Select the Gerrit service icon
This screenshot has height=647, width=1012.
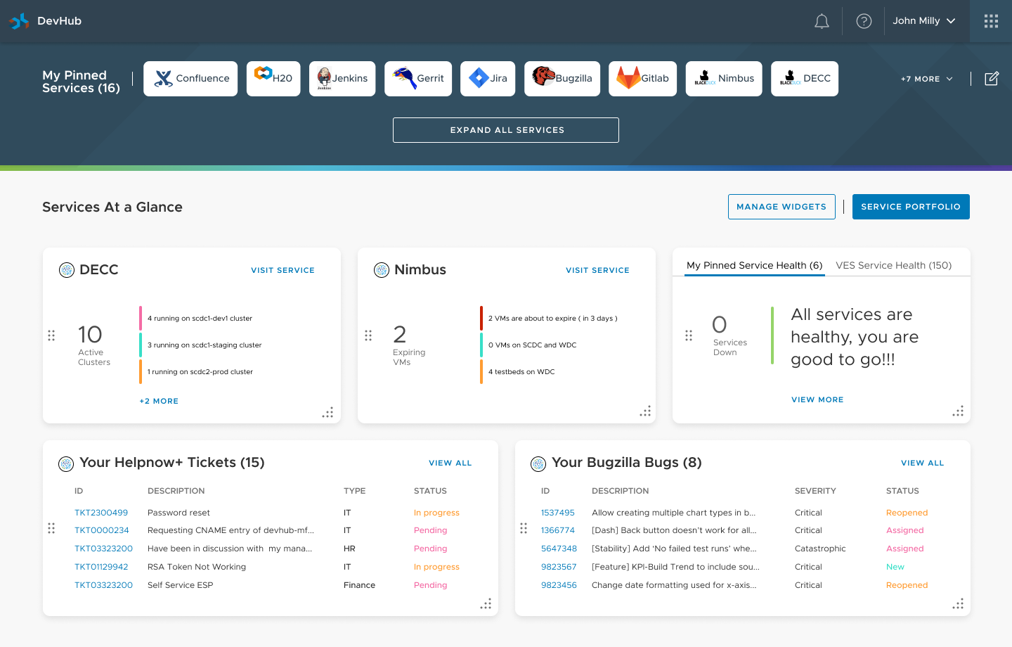click(x=418, y=79)
